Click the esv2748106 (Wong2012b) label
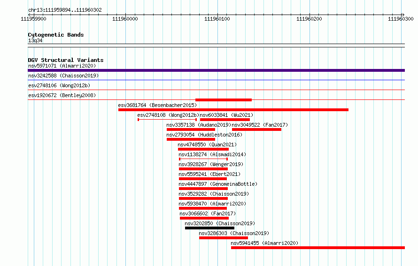Viewport: 418px width, 266px height. (x=59, y=85)
